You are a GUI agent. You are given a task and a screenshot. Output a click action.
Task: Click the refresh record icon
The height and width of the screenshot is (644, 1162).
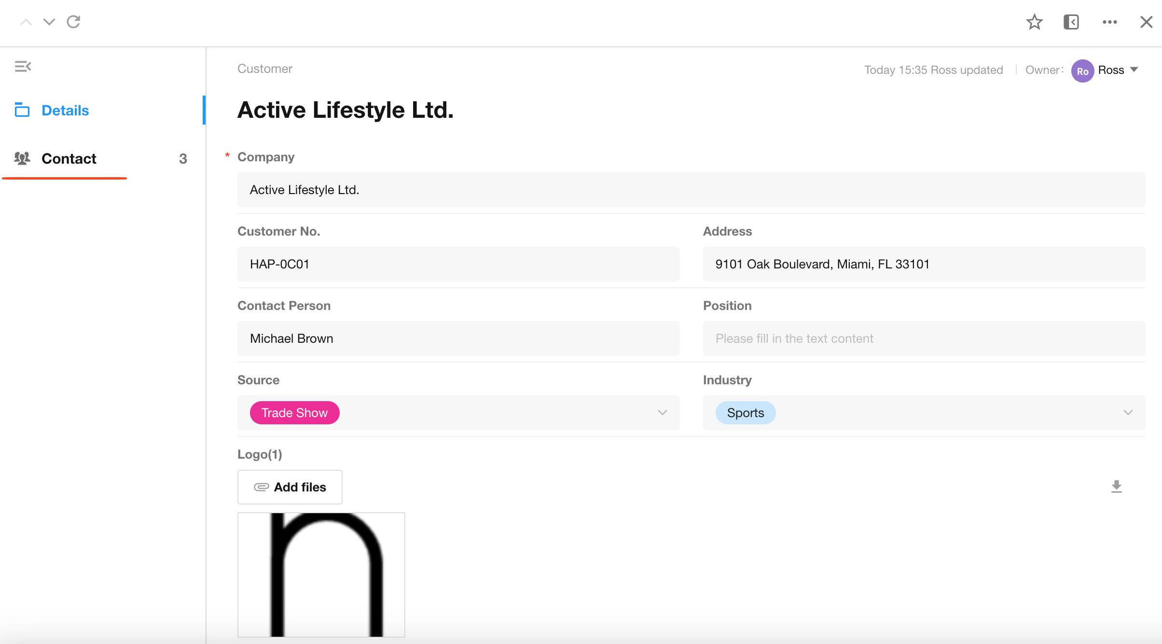(x=73, y=22)
